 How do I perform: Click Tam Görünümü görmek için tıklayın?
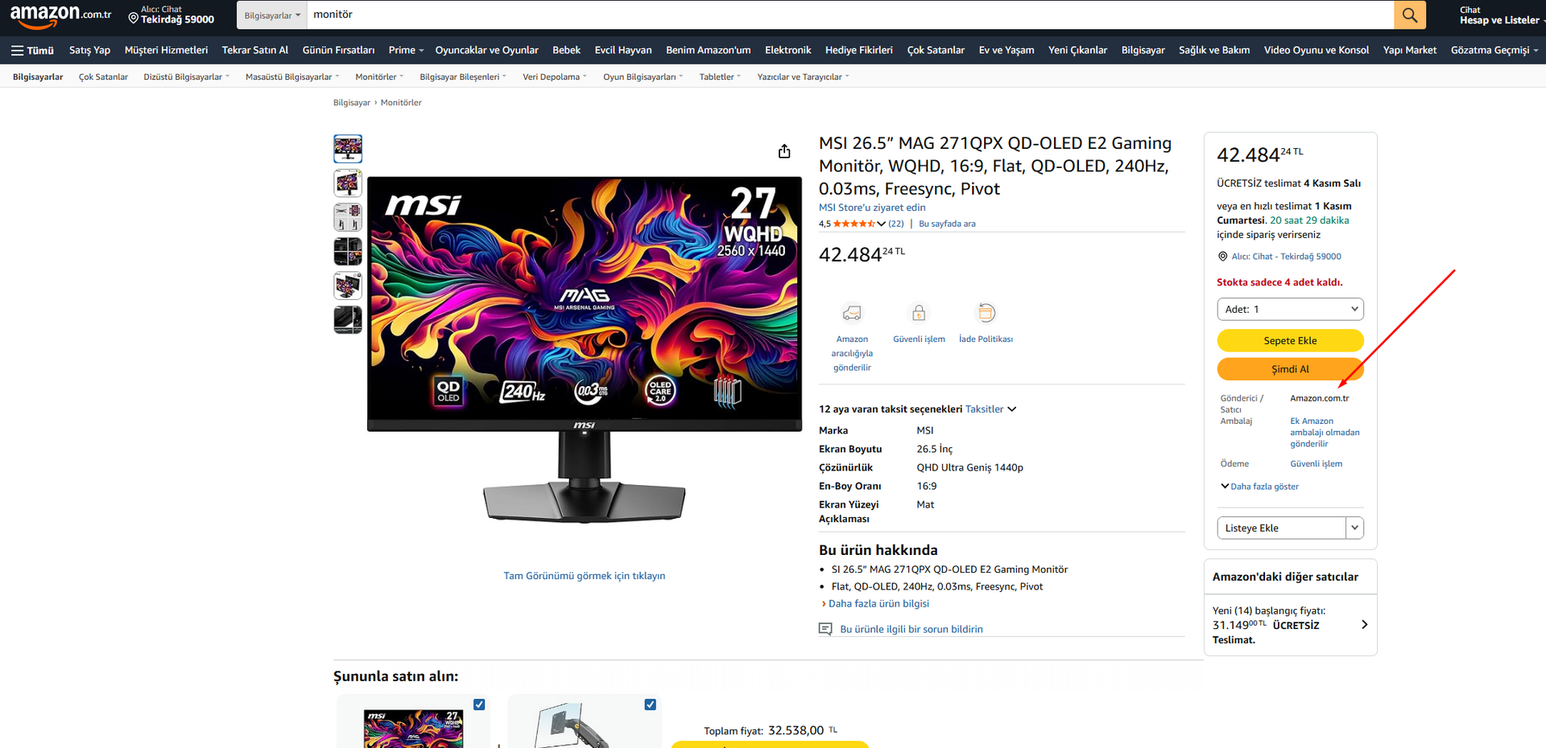pyautogui.click(x=585, y=576)
